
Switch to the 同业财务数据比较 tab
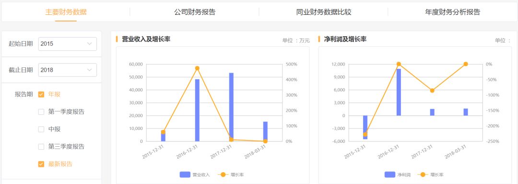pyautogui.click(x=324, y=12)
